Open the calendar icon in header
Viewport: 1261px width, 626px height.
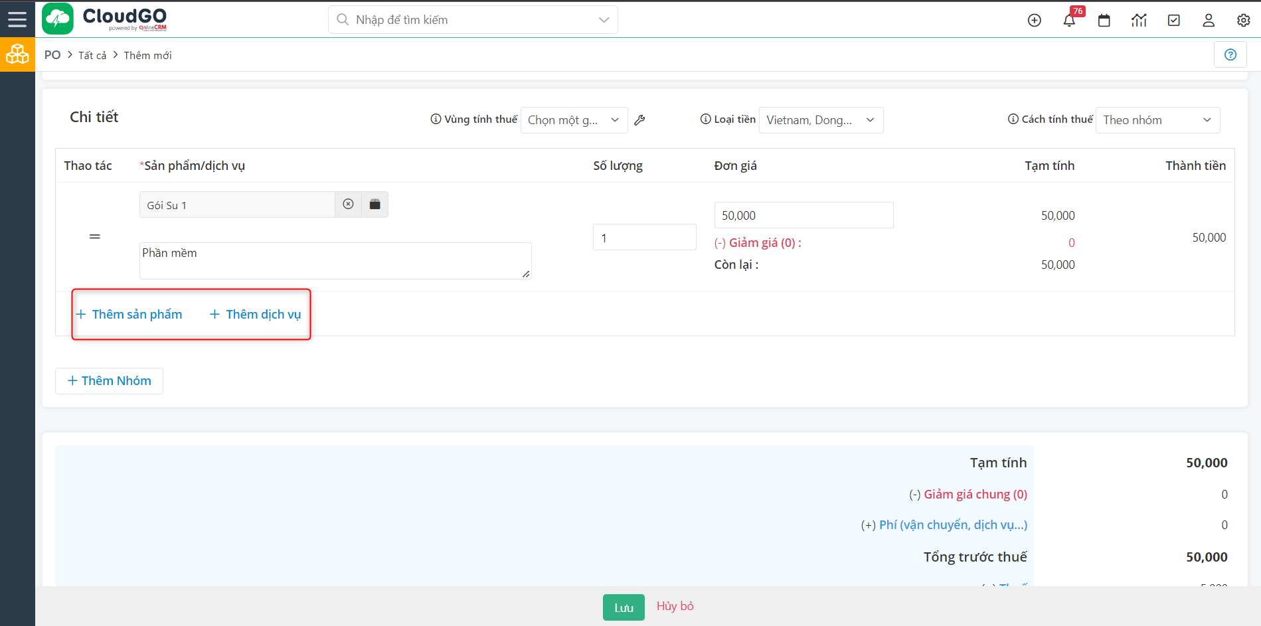1104,21
